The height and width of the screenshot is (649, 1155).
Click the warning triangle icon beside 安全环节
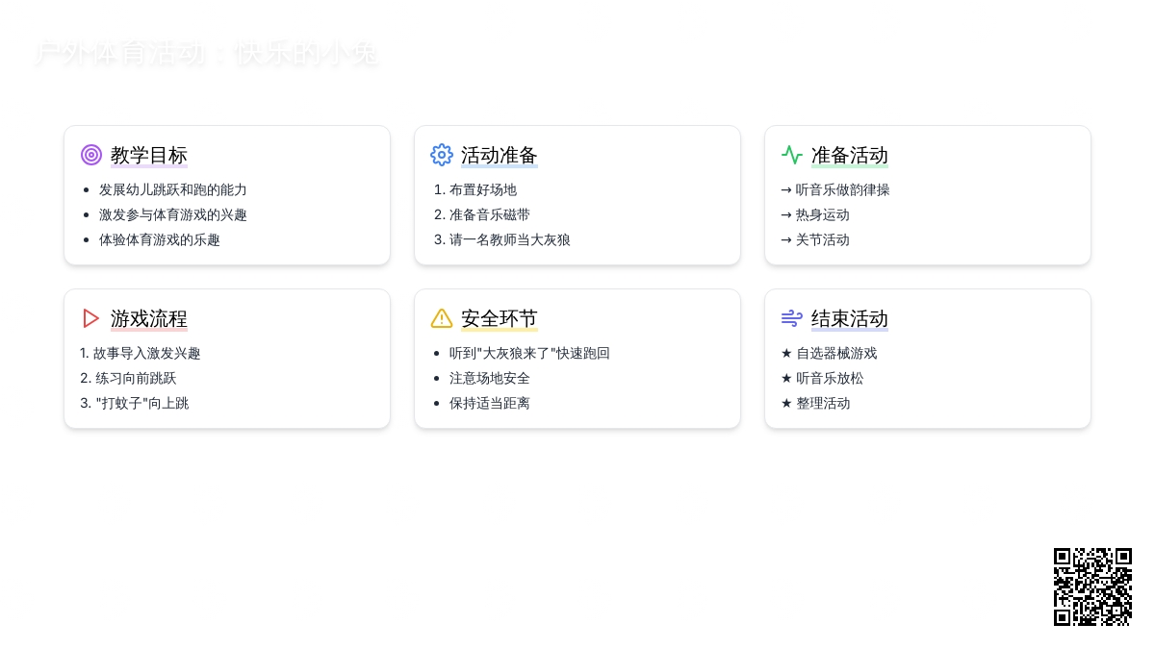pyautogui.click(x=442, y=318)
